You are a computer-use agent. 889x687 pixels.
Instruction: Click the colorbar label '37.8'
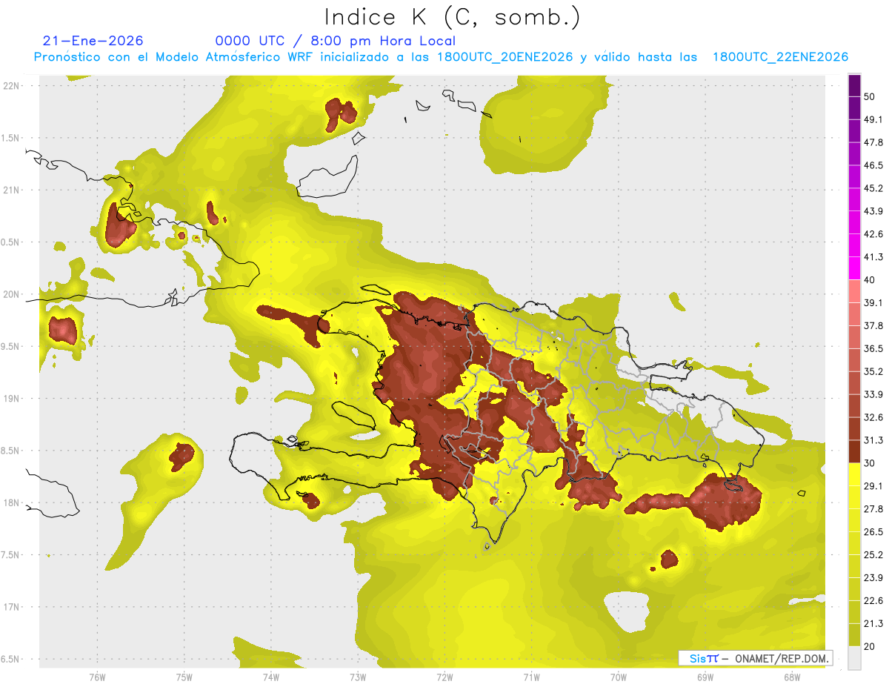[x=873, y=325]
